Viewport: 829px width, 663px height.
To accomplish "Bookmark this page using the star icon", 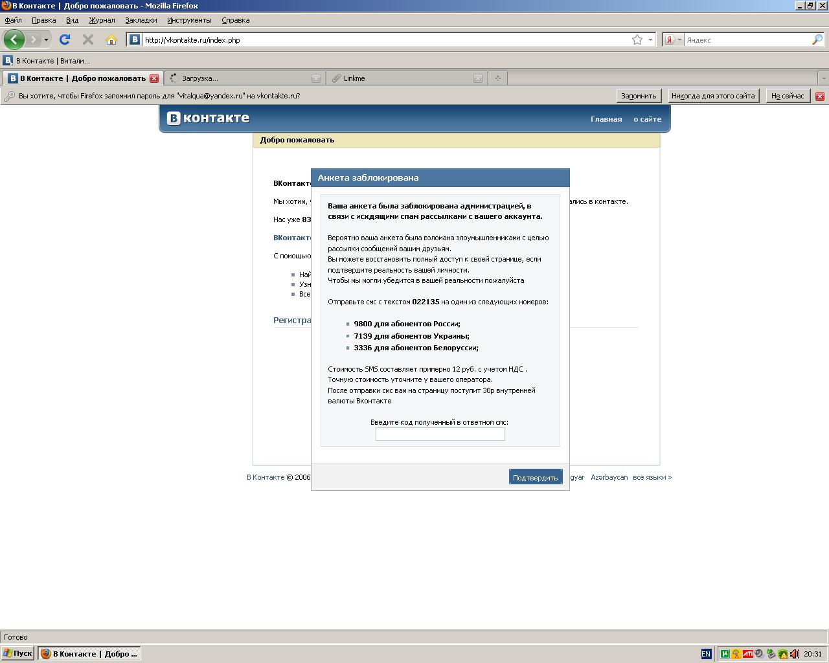I will click(x=637, y=39).
